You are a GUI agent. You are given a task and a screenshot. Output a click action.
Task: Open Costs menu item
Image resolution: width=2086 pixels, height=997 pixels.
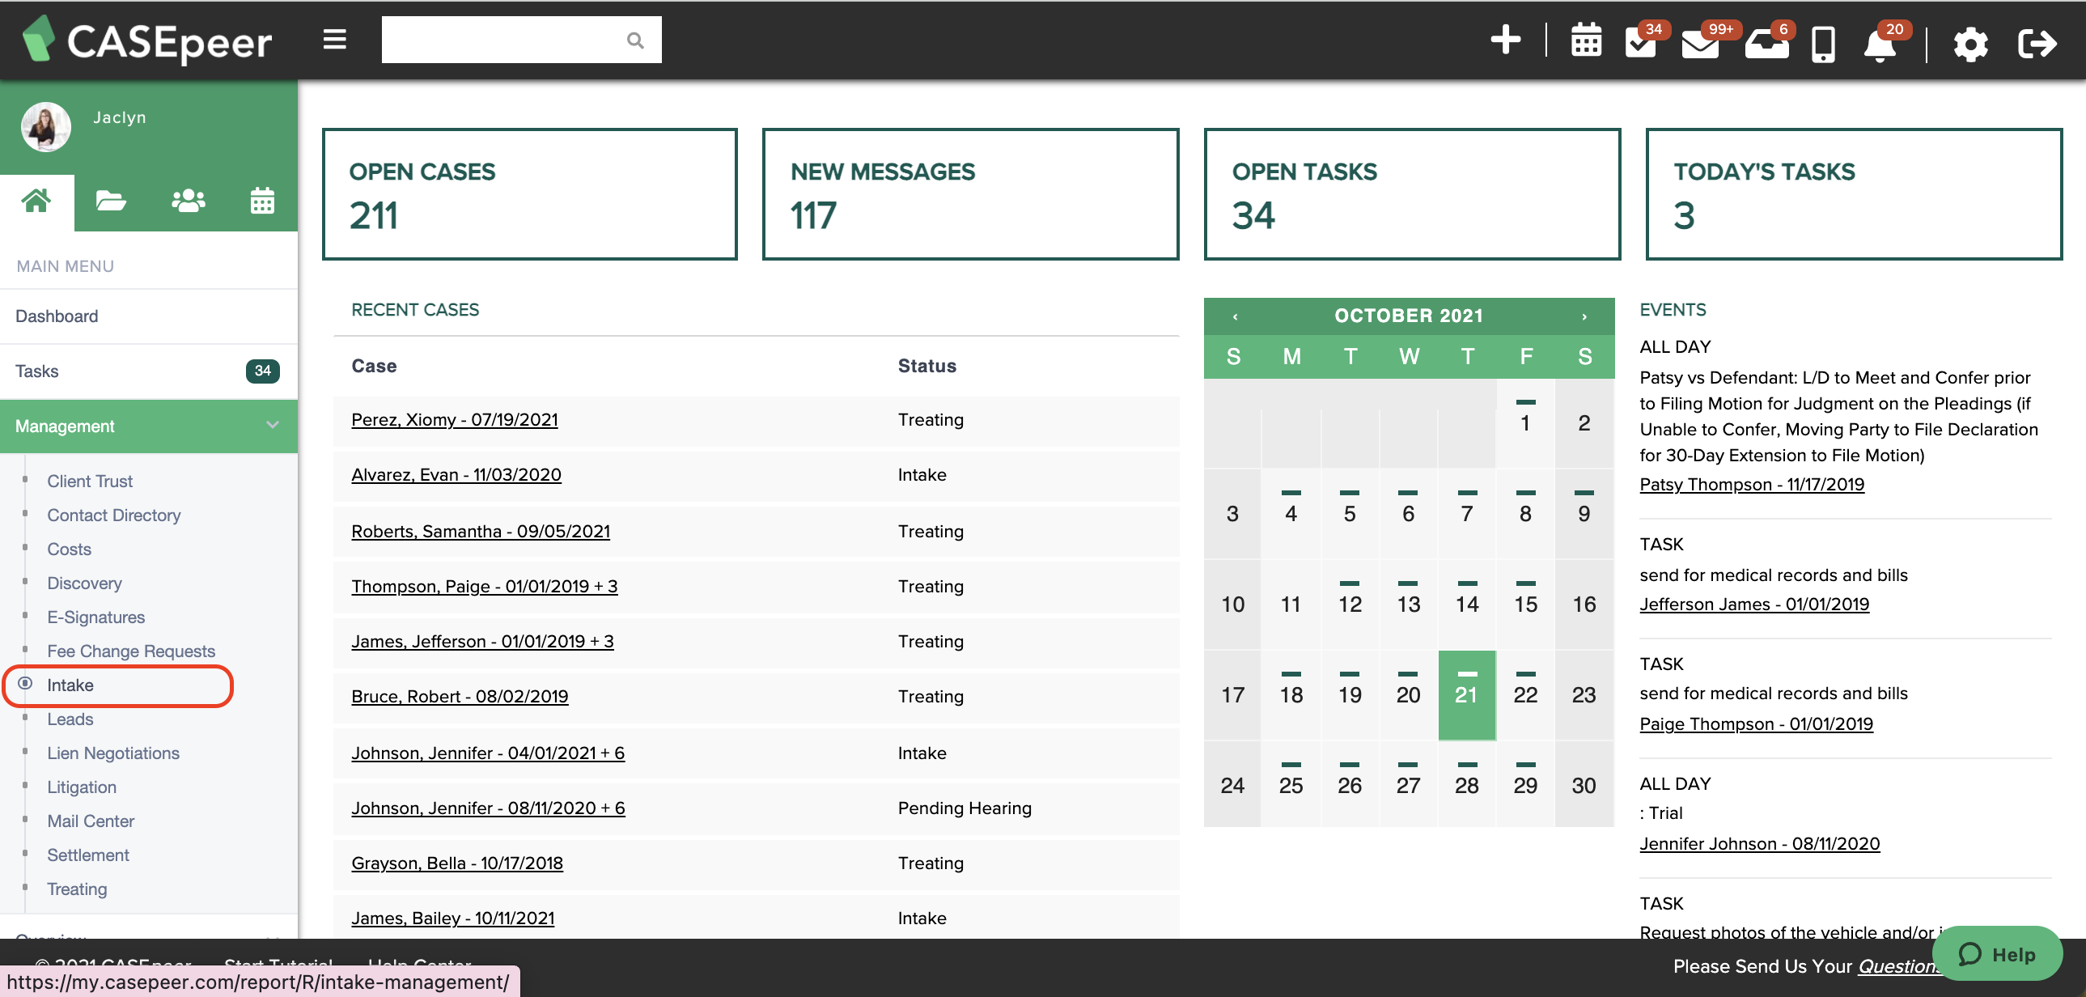click(70, 549)
